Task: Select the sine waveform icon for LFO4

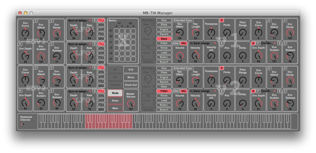Action: coord(101,91)
